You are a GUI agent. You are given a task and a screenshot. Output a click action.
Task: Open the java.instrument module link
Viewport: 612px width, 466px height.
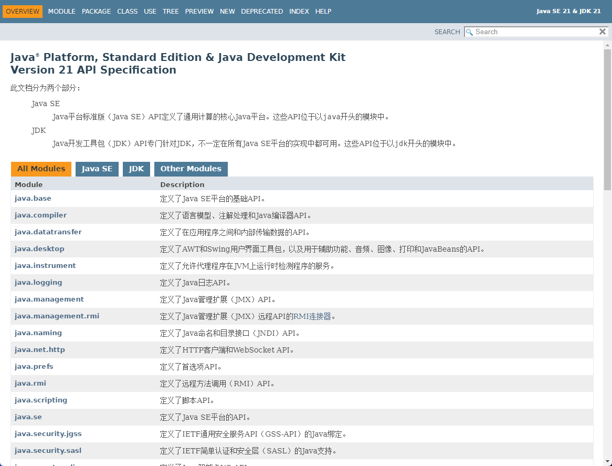[45, 266]
